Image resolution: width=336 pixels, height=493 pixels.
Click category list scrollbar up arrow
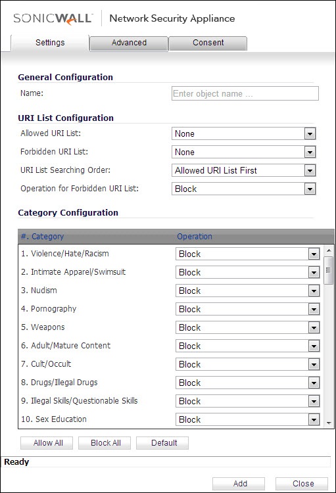329,250
